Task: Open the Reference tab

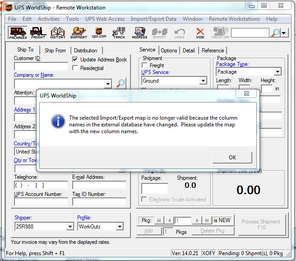Action: [213, 51]
